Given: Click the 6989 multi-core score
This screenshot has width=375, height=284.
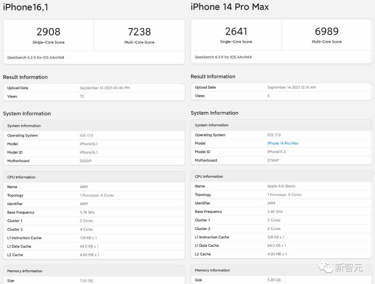Looking at the screenshot, I should pos(327,32).
